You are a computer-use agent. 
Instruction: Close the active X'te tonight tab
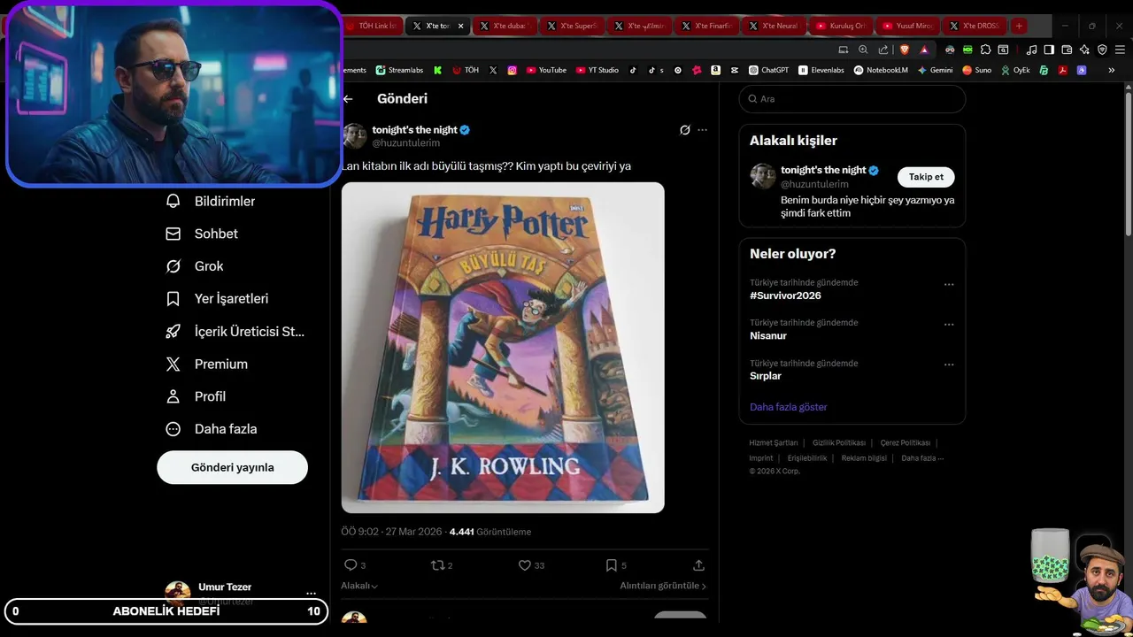(x=460, y=26)
